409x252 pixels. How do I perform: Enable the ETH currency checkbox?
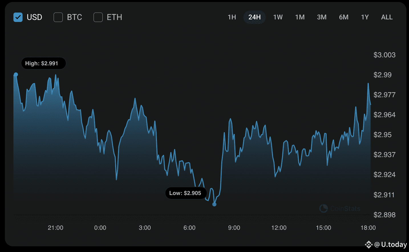[x=98, y=17]
